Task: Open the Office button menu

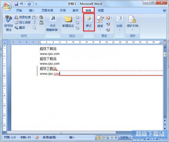Action: click(x=7, y=6)
